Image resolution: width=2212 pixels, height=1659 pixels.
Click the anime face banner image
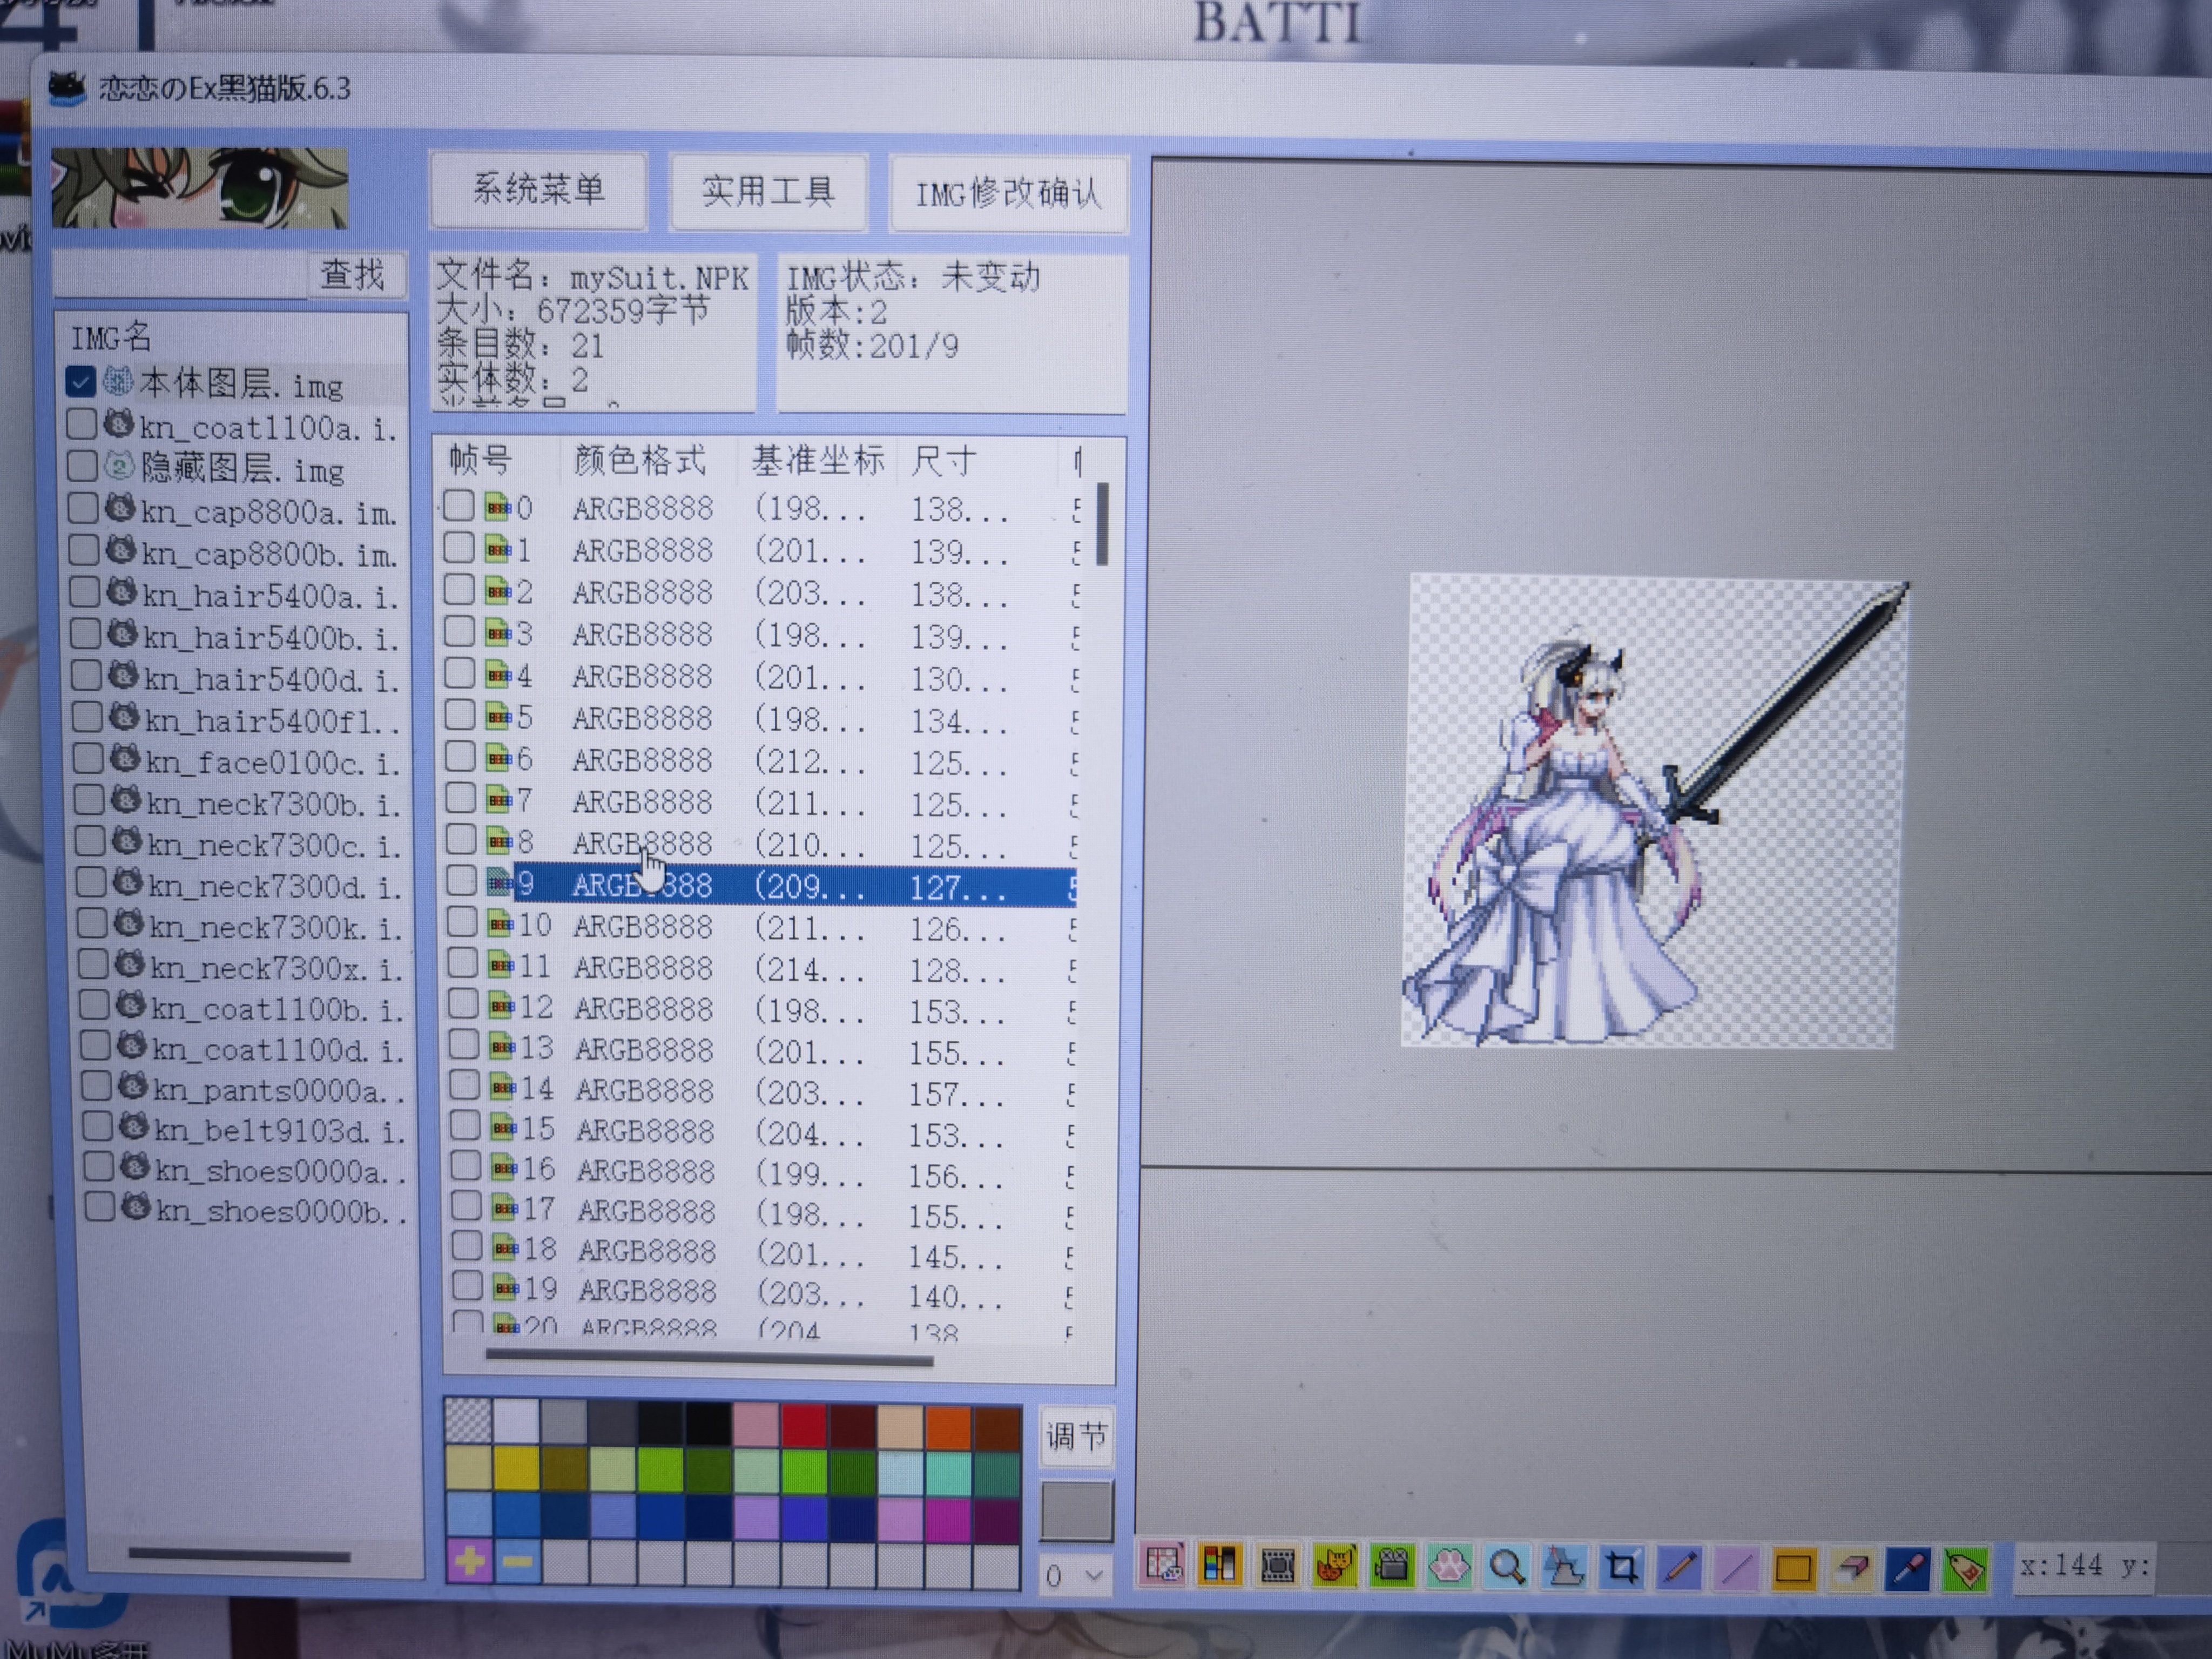pos(199,187)
